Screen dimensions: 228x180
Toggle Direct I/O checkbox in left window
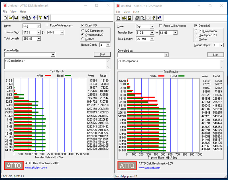click(x=82, y=25)
